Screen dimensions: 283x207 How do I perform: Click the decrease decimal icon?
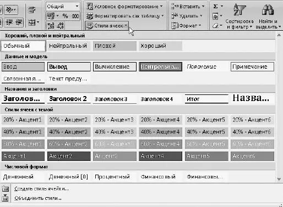[x=61, y=26]
